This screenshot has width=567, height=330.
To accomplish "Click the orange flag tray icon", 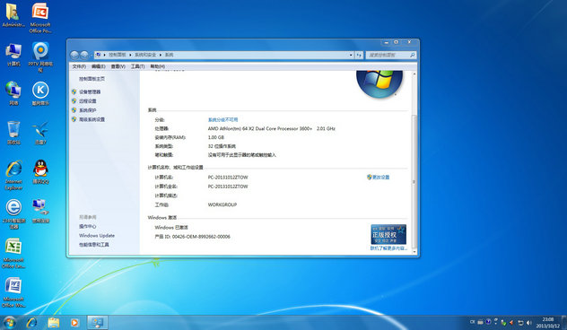I will [x=511, y=323].
